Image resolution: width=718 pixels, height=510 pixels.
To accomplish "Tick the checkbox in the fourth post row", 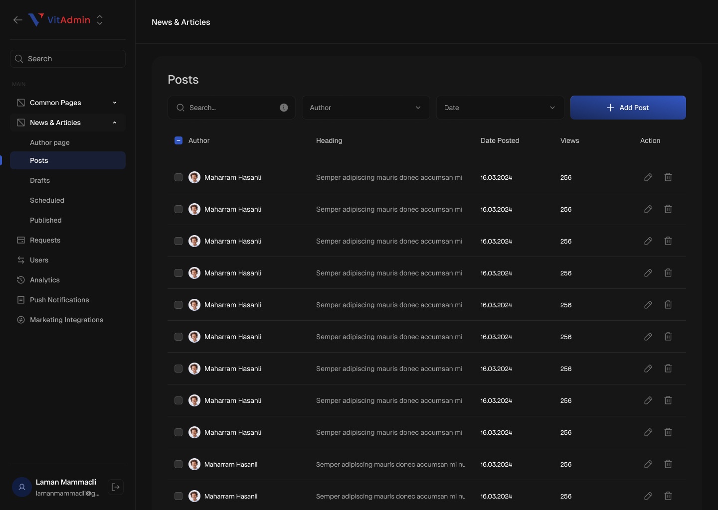I will [179, 273].
